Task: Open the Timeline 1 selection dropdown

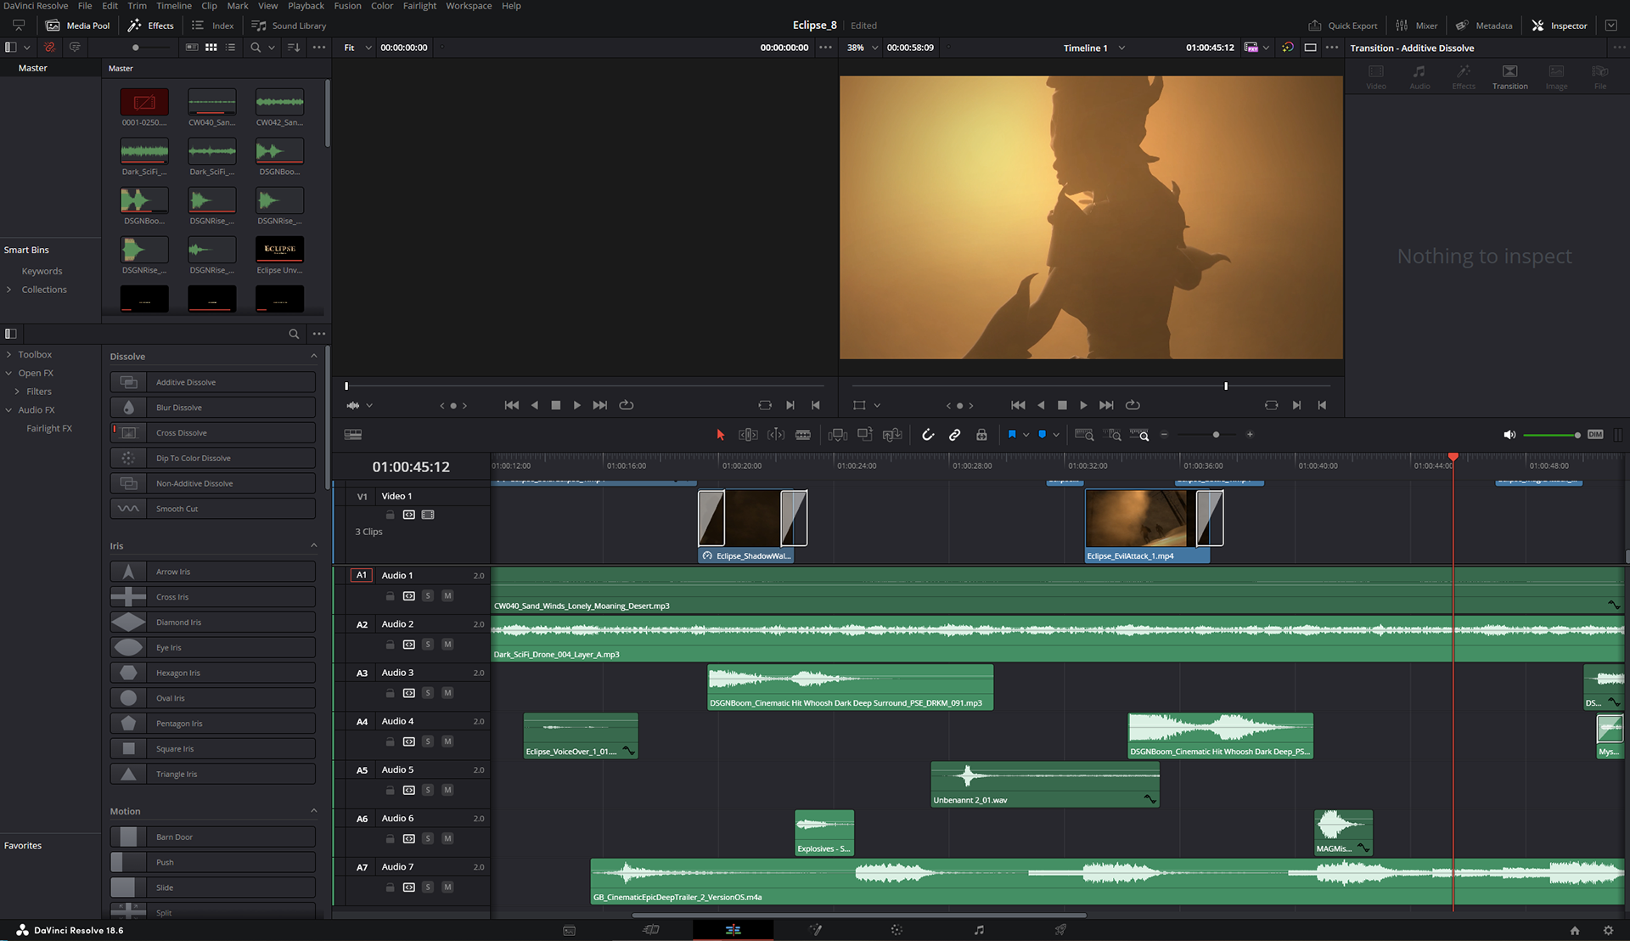Action: (x=1093, y=48)
